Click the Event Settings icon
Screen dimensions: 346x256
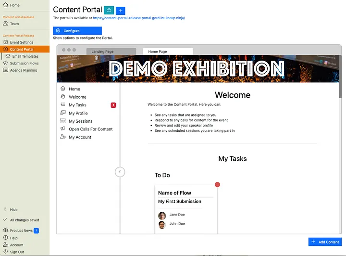click(5, 42)
